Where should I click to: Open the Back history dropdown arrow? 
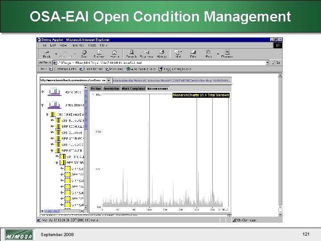tap(56, 54)
